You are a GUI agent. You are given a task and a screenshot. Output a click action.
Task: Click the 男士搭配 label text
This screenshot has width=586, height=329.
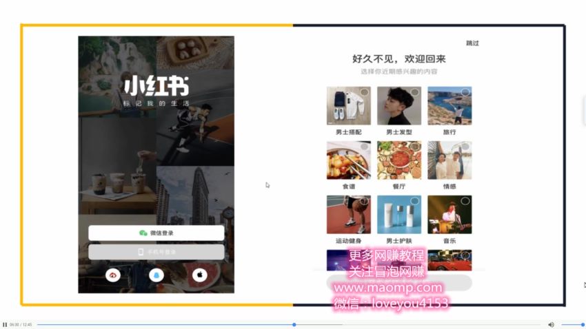[349, 132]
